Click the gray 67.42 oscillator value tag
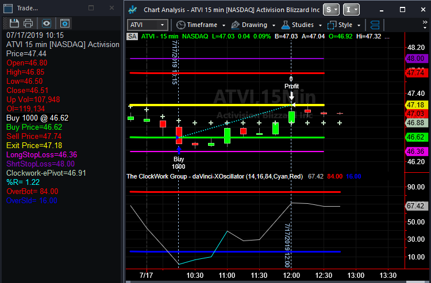The height and width of the screenshot is (283, 431). pos(416,206)
